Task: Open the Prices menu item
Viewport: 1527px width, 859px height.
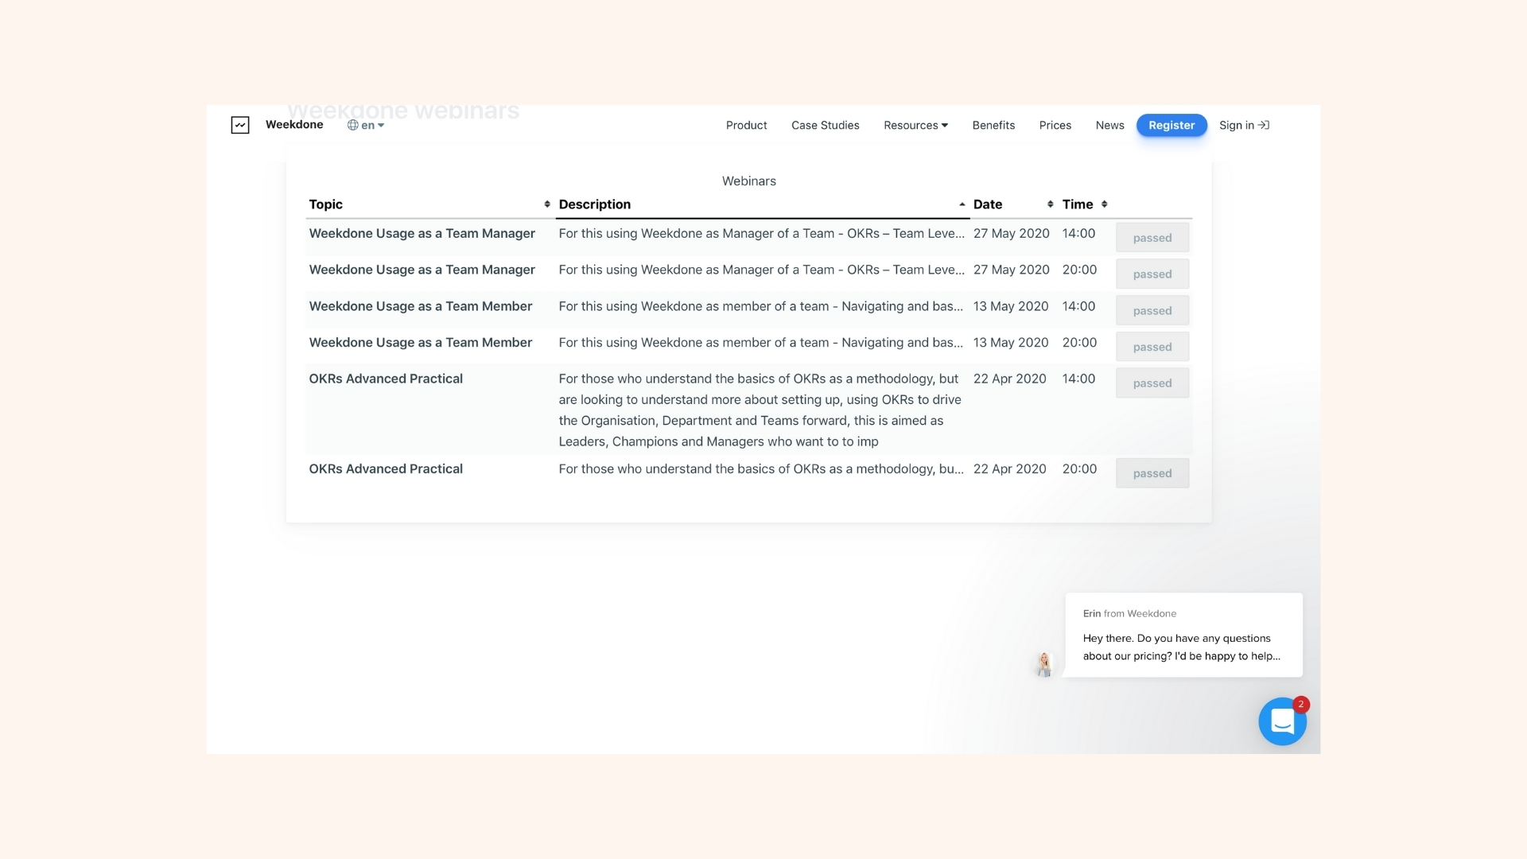Action: [x=1055, y=125]
